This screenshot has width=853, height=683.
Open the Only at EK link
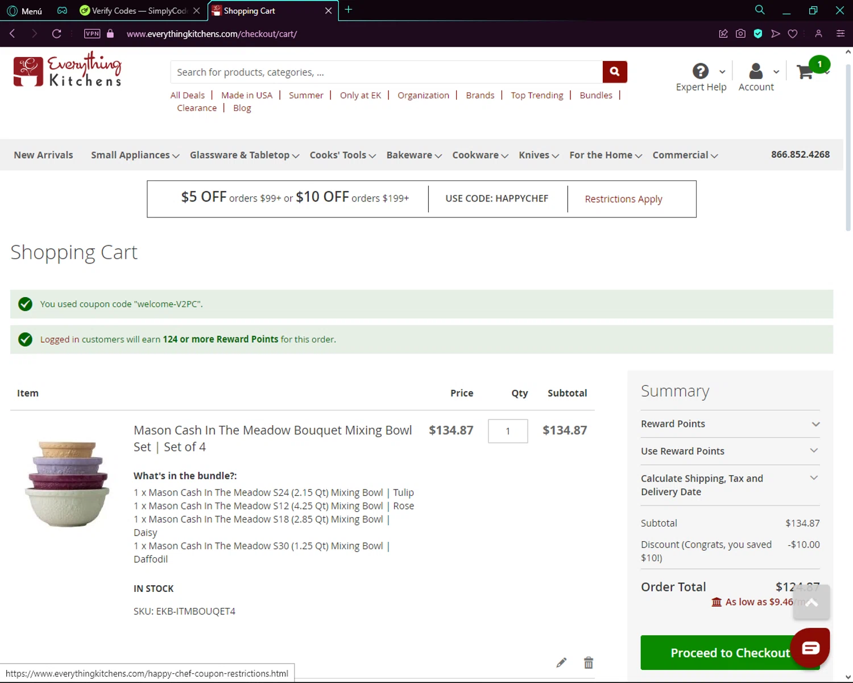[x=361, y=95]
